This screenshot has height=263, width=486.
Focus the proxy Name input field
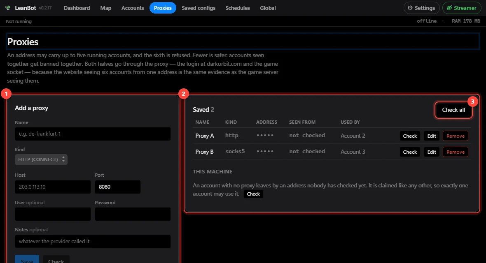(x=93, y=134)
